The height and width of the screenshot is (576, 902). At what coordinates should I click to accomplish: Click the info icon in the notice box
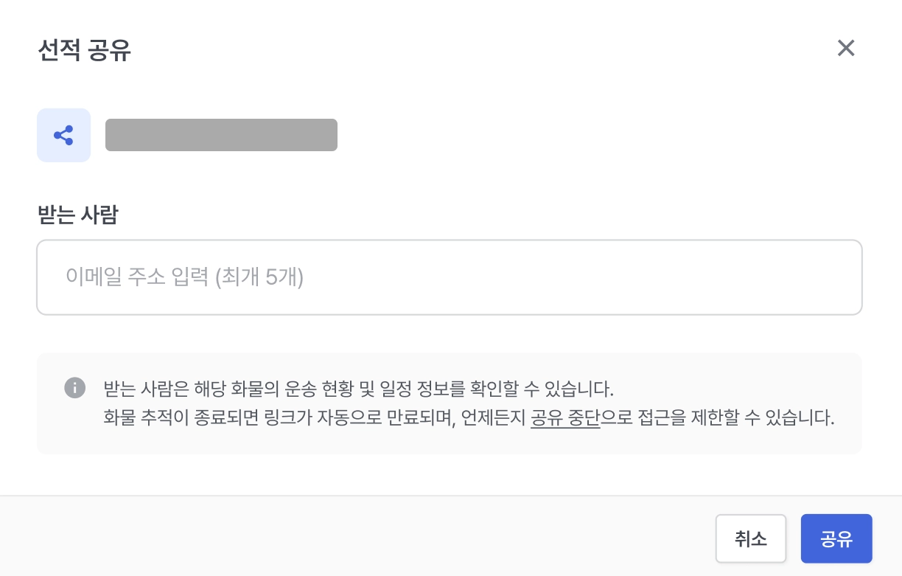[x=74, y=387]
